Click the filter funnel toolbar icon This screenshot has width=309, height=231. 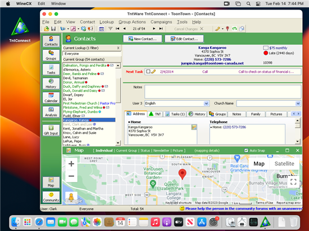pos(111,29)
